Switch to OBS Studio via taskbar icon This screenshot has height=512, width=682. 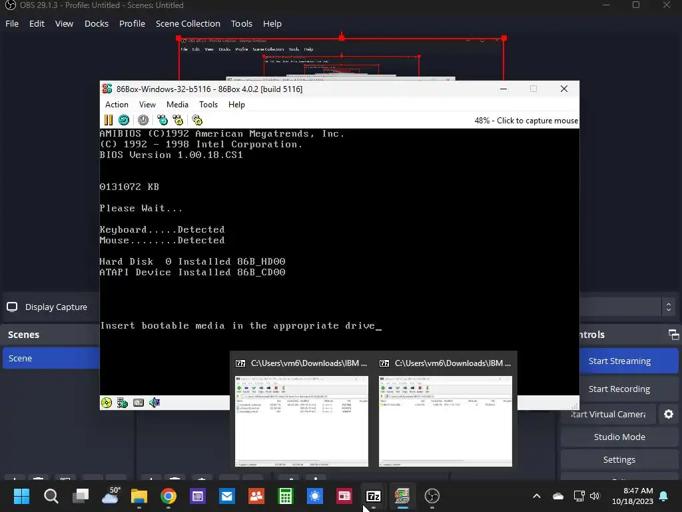coord(432,496)
